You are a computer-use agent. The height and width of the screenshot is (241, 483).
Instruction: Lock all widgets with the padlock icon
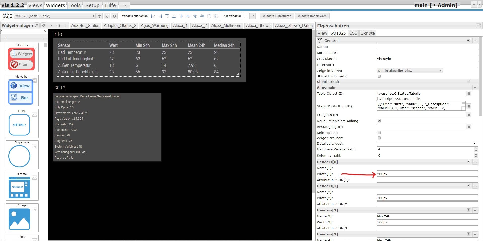pyautogui.click(x=245, y=16)
